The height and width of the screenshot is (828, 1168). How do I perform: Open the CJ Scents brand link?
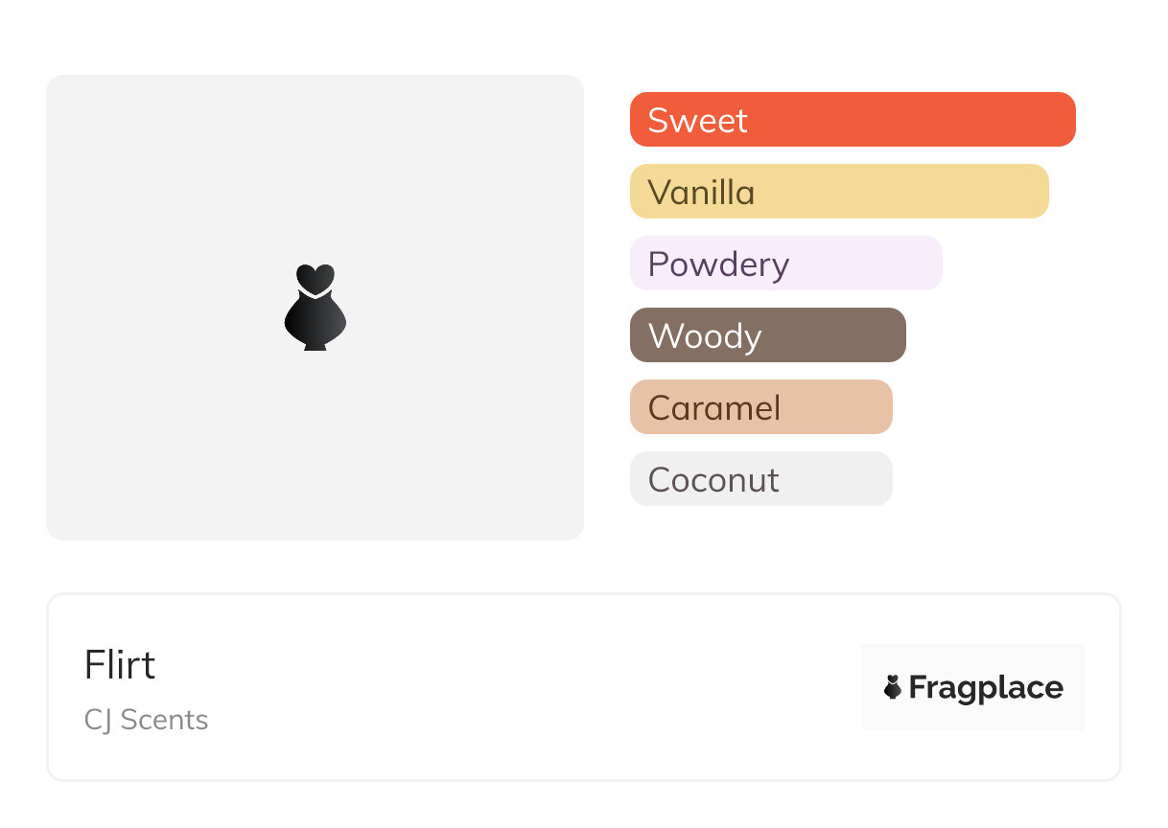click(x=146, y=720)
